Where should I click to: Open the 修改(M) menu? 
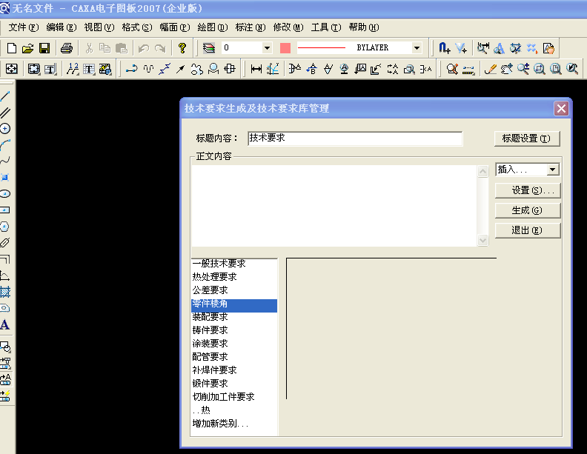click(288, 27)
